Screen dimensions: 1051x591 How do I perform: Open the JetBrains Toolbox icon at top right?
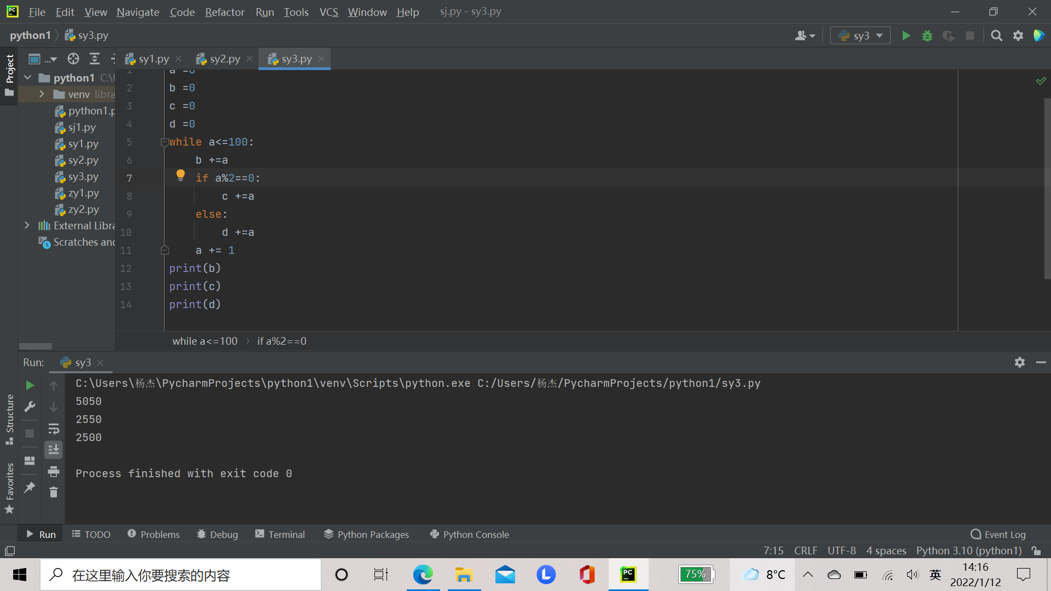click(1039, 36)
